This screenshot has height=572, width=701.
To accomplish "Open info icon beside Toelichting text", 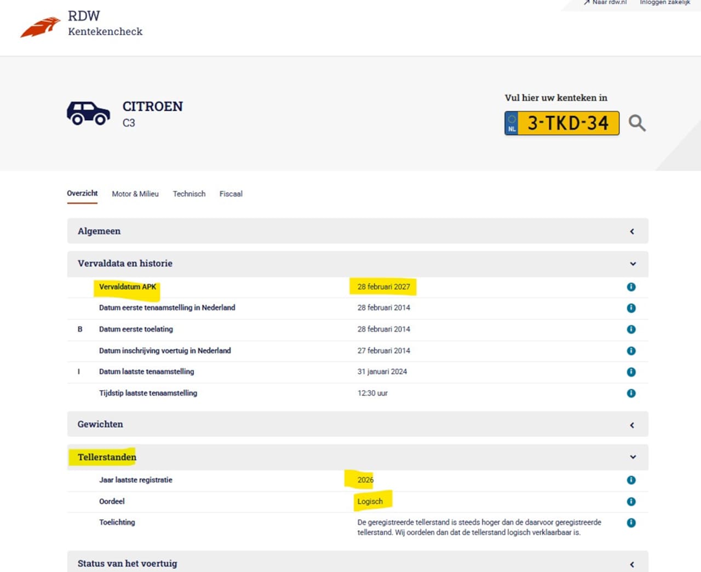I will tap(631, 523).
